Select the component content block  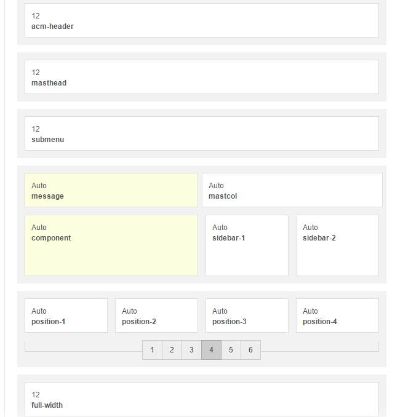[x=111, y=245]
